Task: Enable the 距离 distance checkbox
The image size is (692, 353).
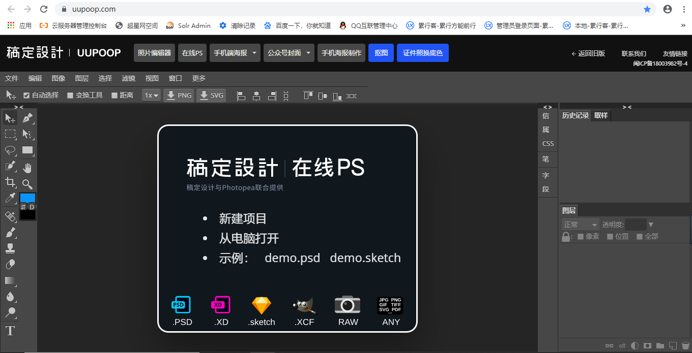Action: click(114, 95)
